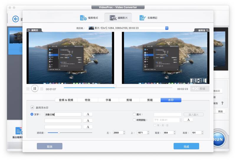Viewport: 236px width, 160px height.
Task: Click the playback progress slider handle
Action: 115,86
